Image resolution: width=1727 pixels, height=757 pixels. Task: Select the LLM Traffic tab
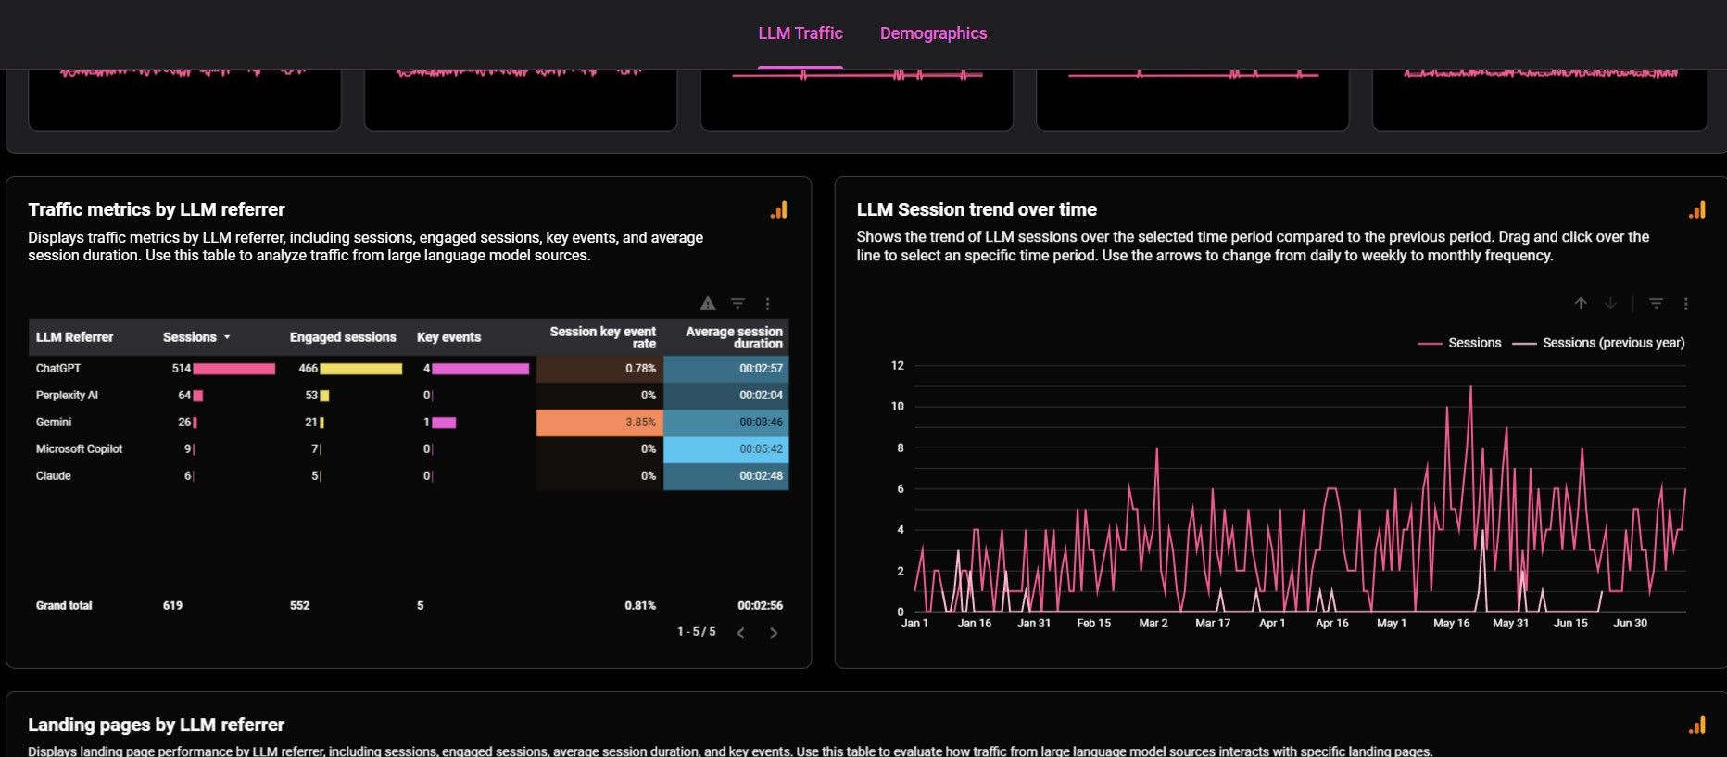[x=800, y=33]
